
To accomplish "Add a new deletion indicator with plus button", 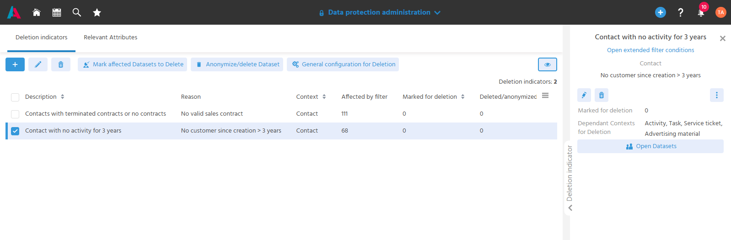I will click(x=15, y=64).
